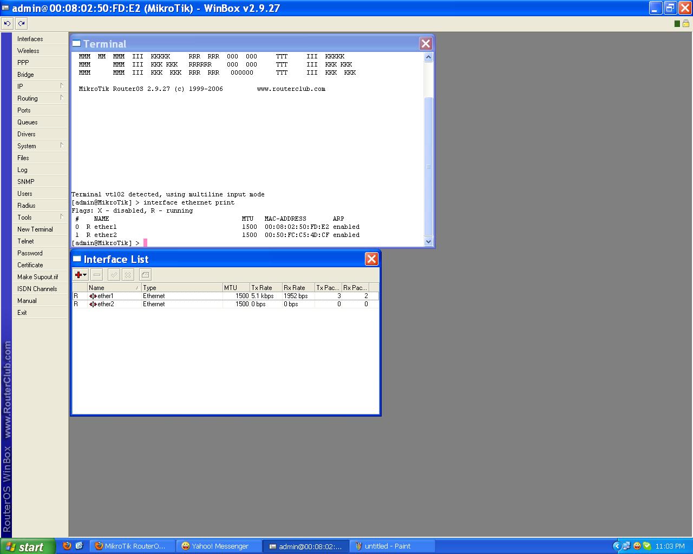Close the Interface List window
Viewport: 693px width, 554px height.
tap(371, 259)
